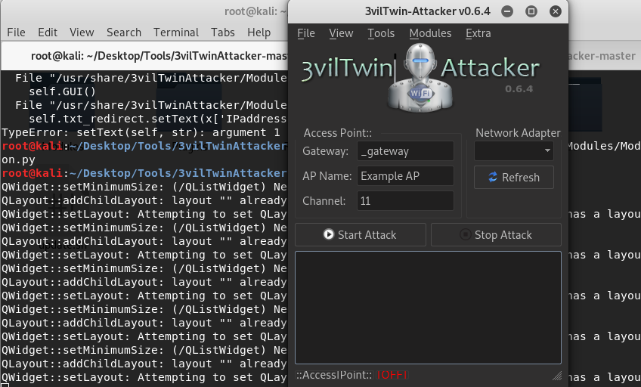
Task: Open the Help menu in terminal window
Action: 259,33
